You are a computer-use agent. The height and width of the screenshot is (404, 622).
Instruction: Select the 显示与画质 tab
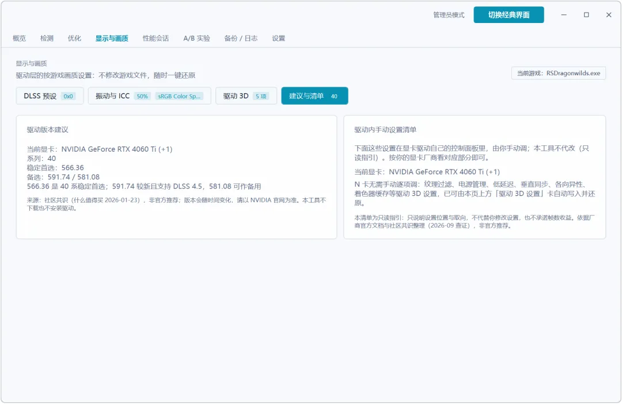point(112,39)
